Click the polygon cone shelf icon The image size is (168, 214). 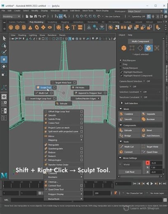point(30,28)
